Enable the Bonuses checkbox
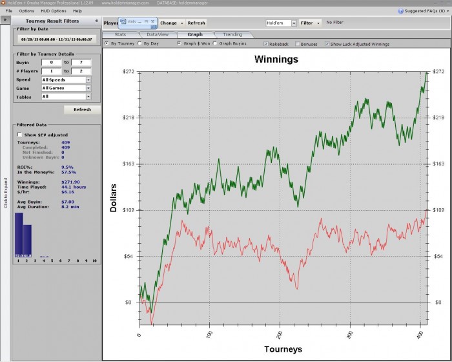The image size is (452, 362). pyautogui.click(x=298, y=44)
